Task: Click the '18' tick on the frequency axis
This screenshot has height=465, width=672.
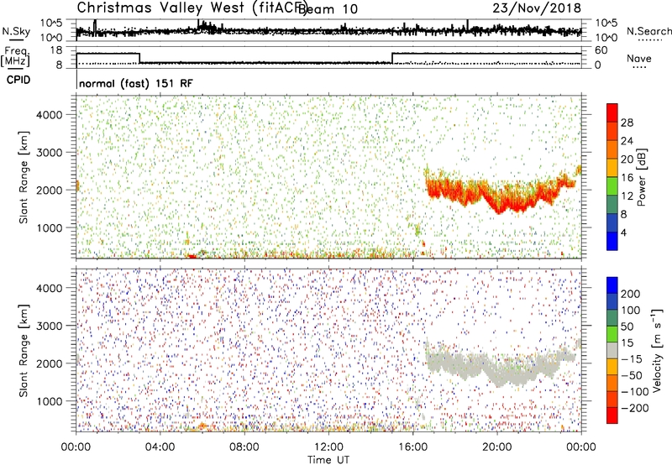Action: (x=56, y=50)
